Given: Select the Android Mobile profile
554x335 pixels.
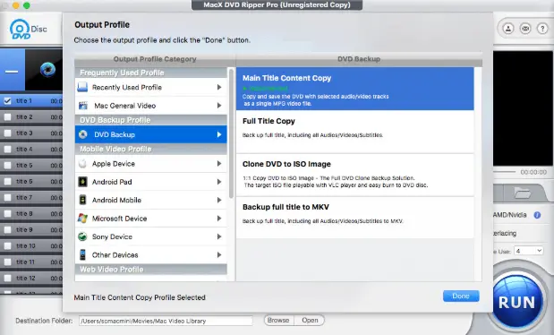Looking at the screenshot, I should (151, 201).
